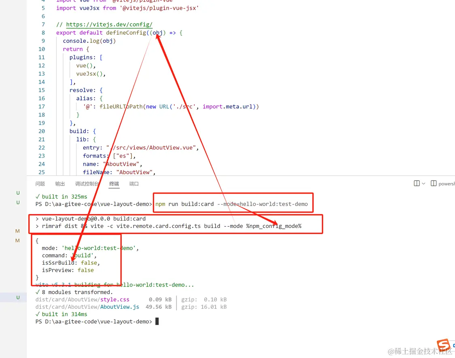
Task: Click the '8 modules transformed.' line
Action: click(x=74, y=292)
